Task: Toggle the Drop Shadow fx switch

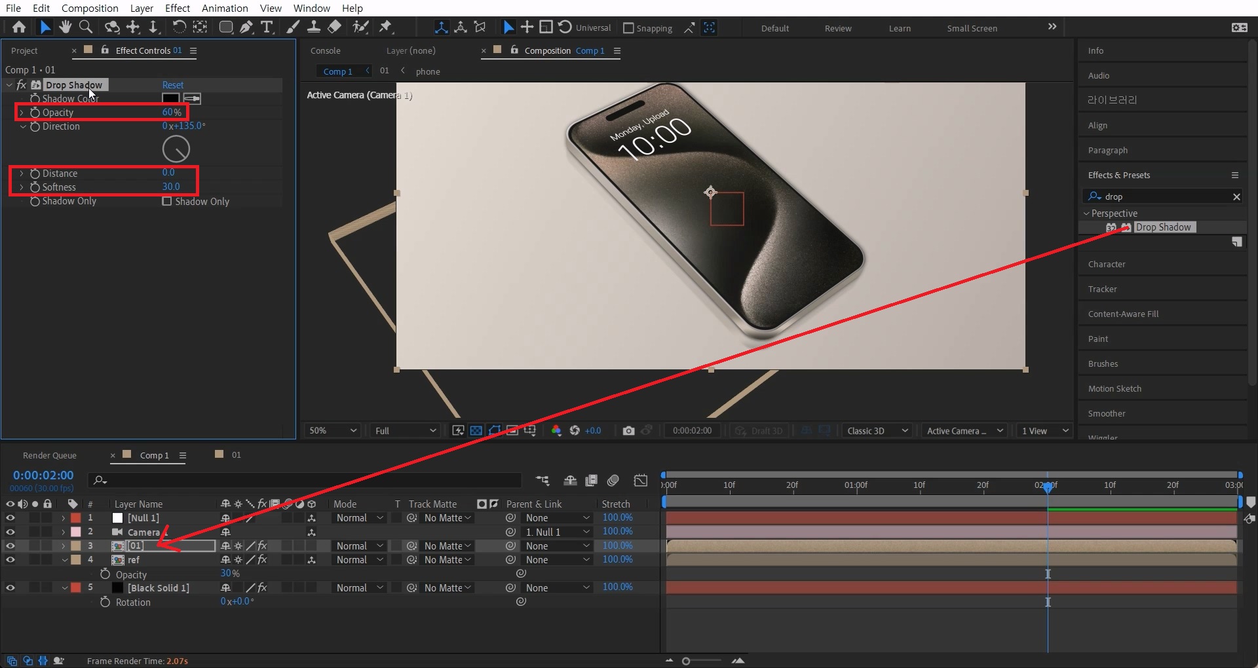Action: (x=21, y=85)
